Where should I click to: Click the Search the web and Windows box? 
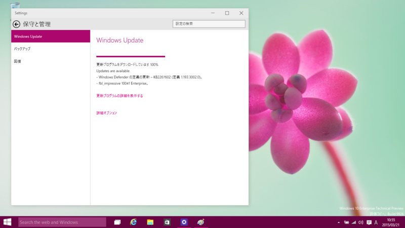tap(62, 222)
